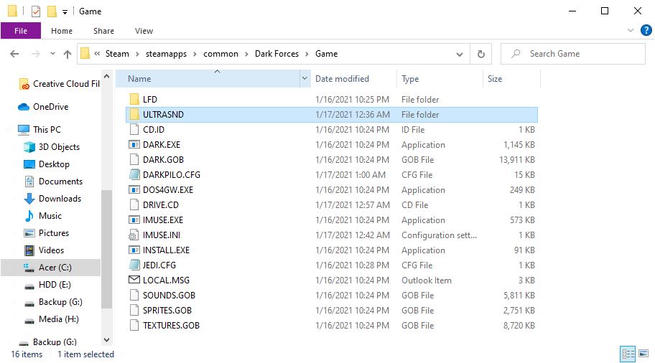Select the DARK.GOB file icon

(x=134, y=159)
